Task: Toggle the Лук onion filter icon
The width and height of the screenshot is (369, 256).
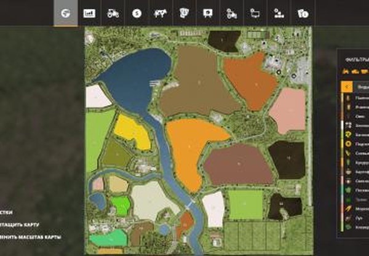Action: point(349,218)
